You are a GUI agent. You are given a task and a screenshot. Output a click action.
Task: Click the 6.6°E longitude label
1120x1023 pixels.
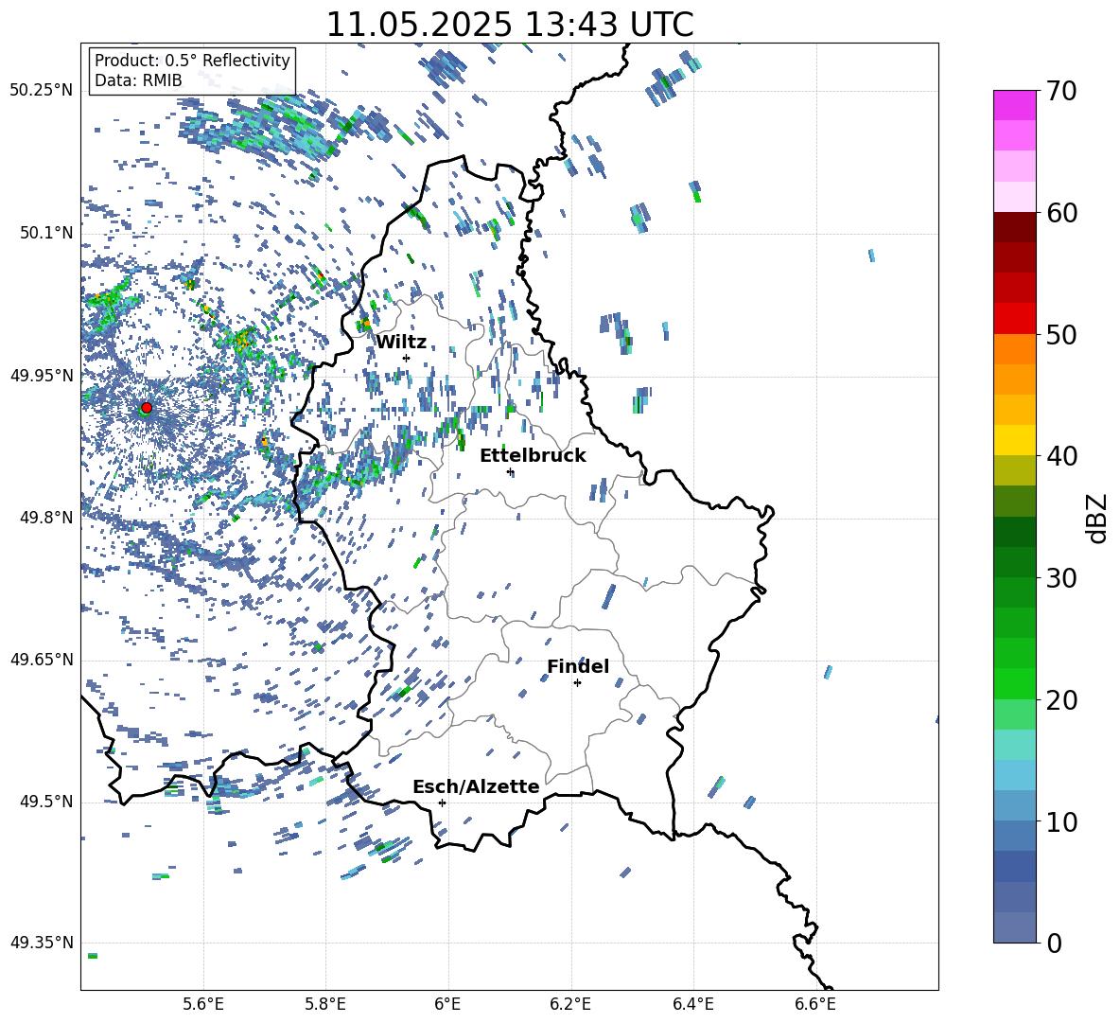coord(815,1004)
